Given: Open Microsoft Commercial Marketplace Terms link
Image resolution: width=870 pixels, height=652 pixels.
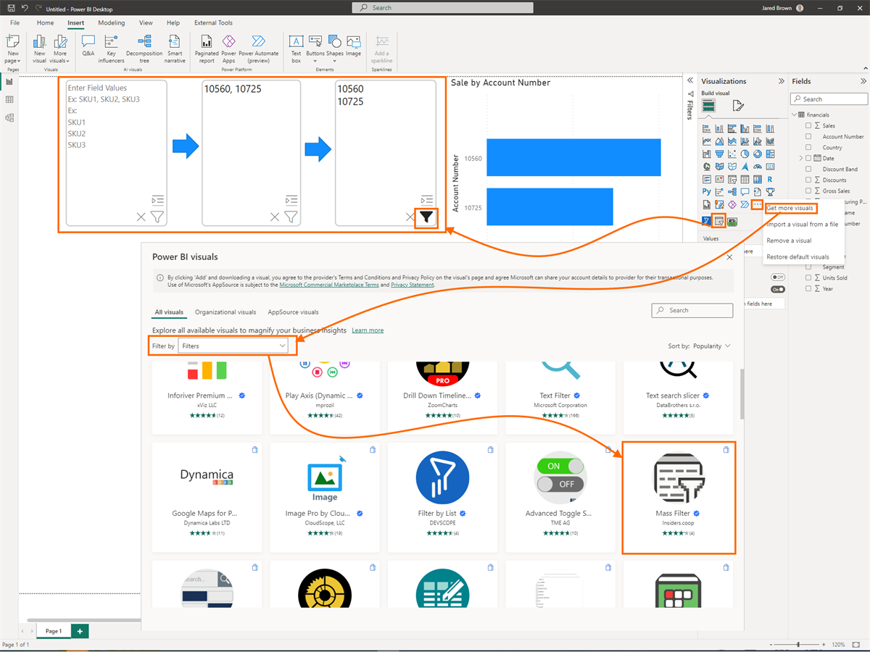Looking at the screenshot, I should click(329, 285).
